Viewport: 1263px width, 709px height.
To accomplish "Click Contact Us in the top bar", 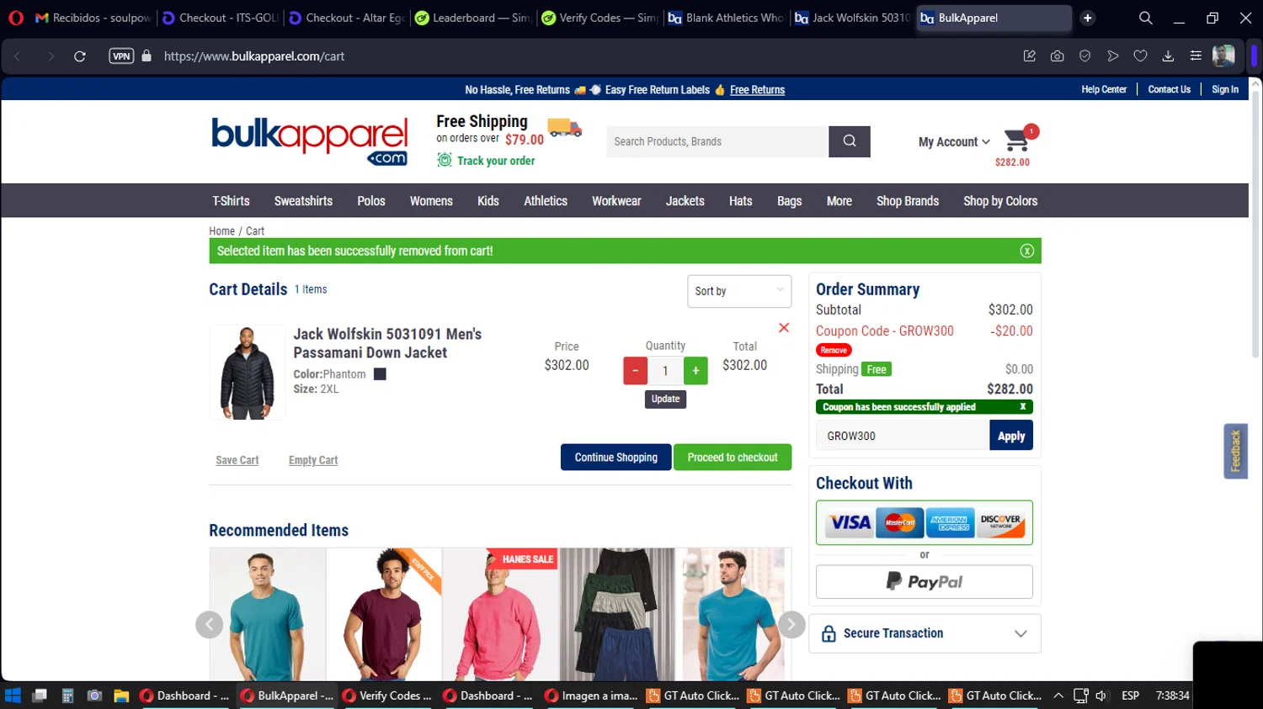I will coord(1169,89).
